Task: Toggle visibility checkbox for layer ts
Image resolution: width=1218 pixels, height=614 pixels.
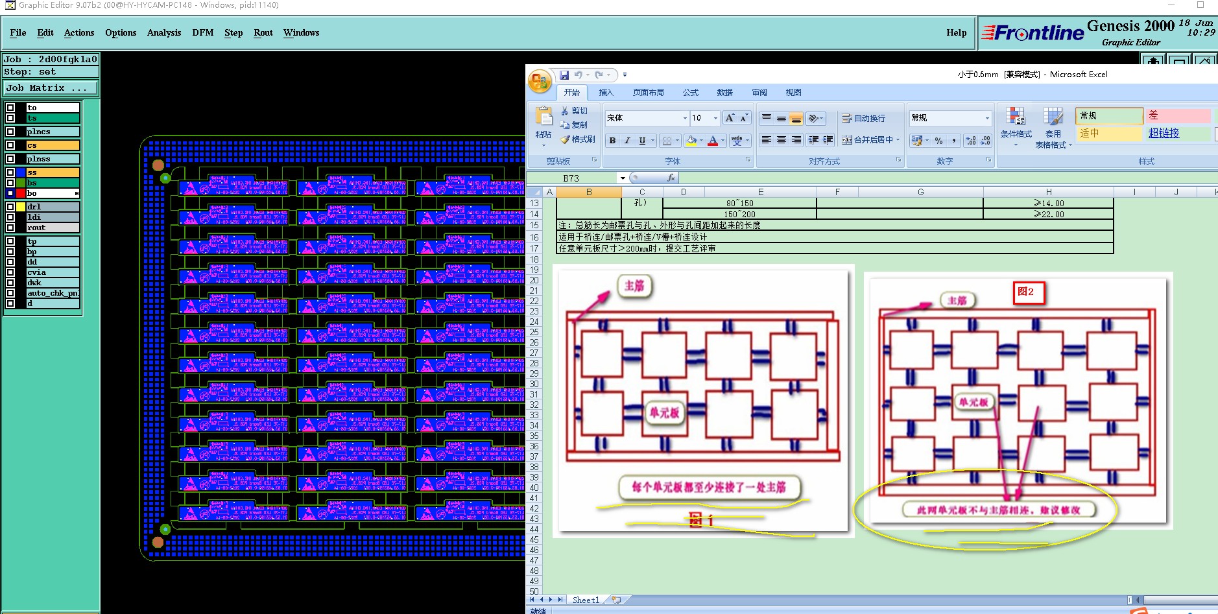Action: tap(10, 118)
